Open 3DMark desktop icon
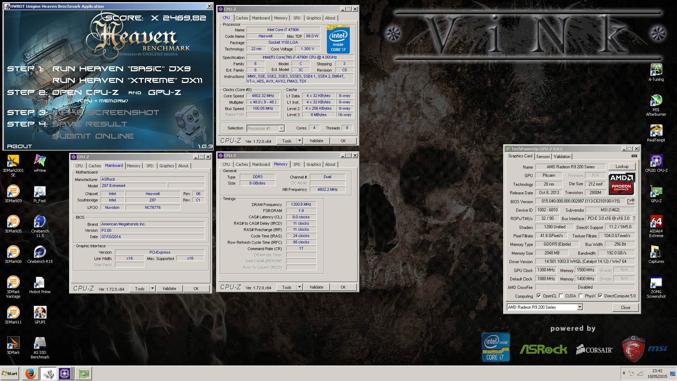Image resolution: width=677 pixels, height=381 pixels. click(13, 345)
